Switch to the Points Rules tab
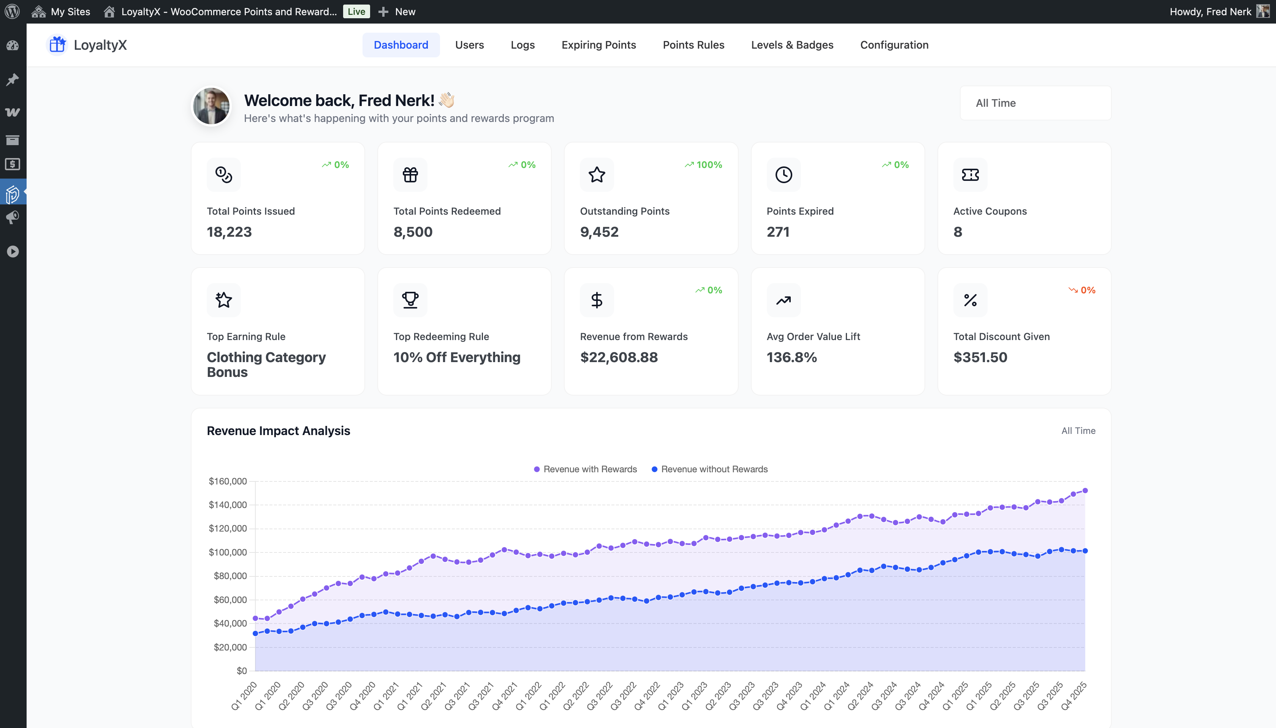1276x728 pixels. [693, 45]
